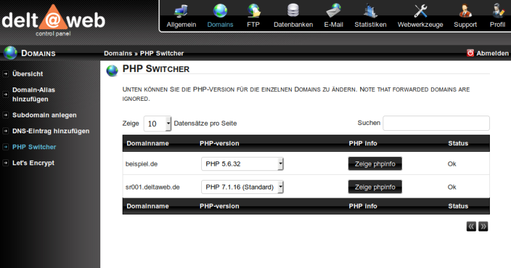Click the Domains globe icon in top navigation
511x268 pixels.
pos(220,11)
